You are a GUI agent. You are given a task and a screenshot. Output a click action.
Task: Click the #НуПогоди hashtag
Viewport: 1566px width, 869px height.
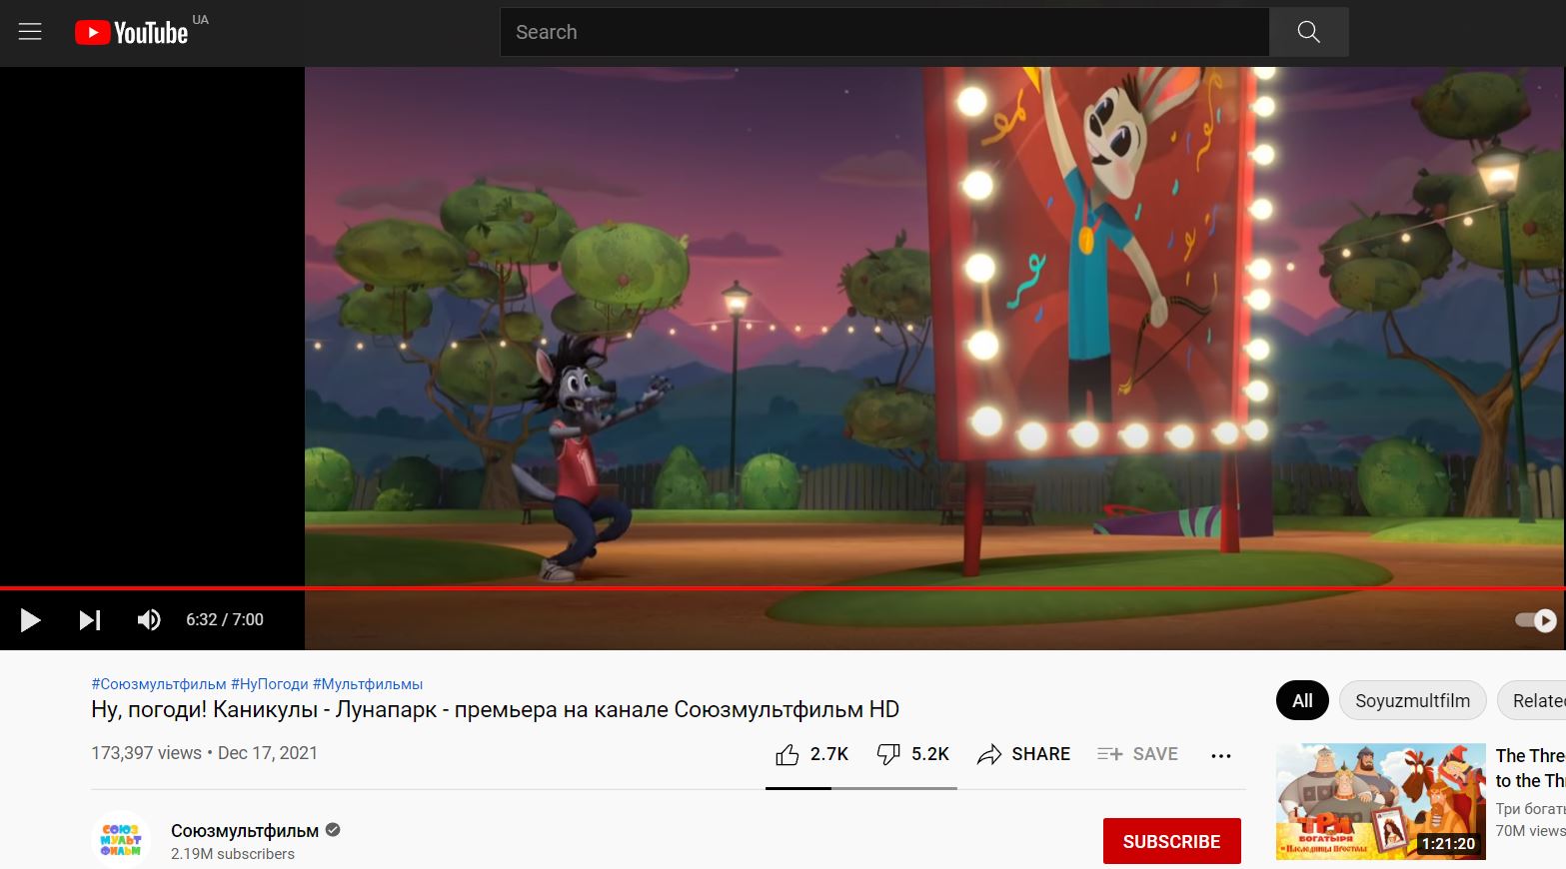(270, 684)
